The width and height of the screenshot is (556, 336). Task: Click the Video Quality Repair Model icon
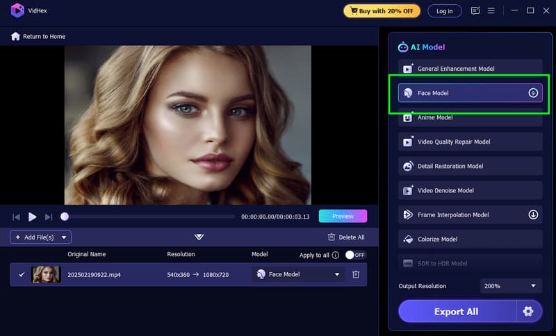(408, 142)
